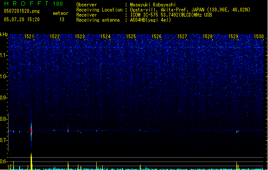This screenshot has width=268, height=170.
Task: Click the 0.9 kHz frequency tick label
Action: click(4, 98)
